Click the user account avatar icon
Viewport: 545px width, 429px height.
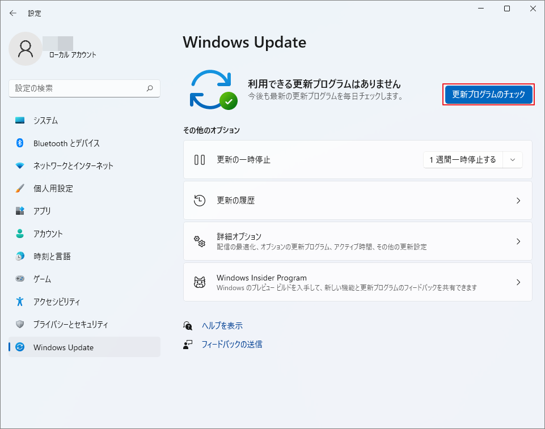pos(26,49)
